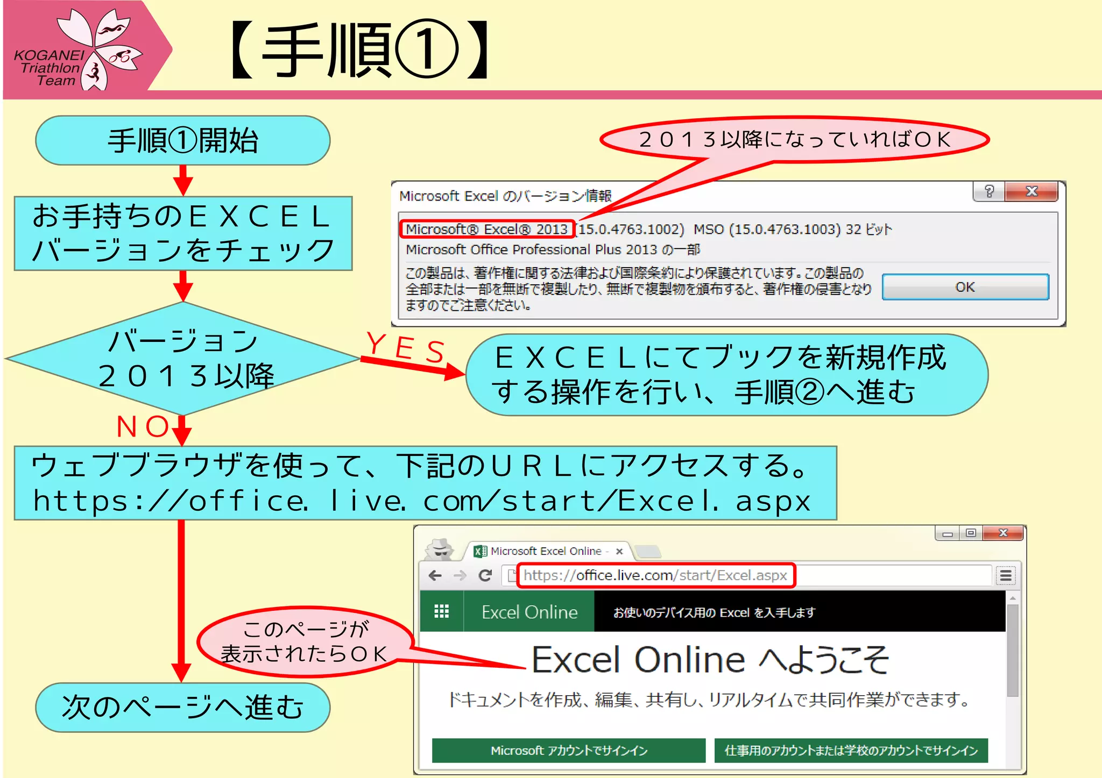Sign in with 仕事用のアカウントまたは学校のアカウント button

pos(851,751)
